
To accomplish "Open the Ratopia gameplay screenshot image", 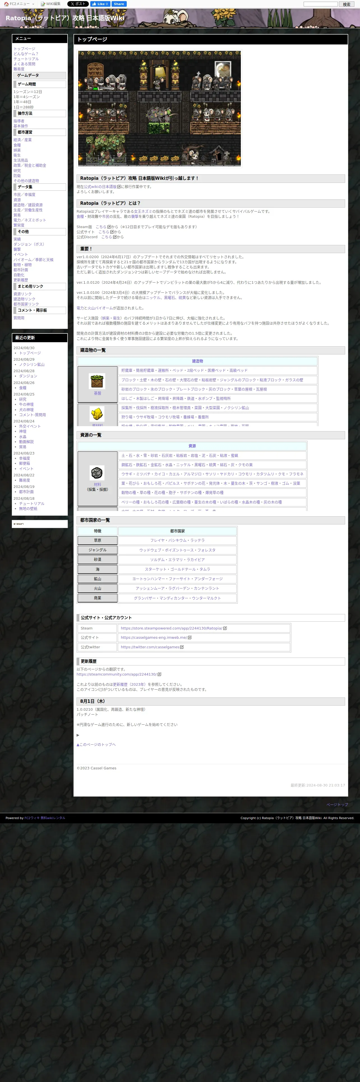I will click(159, 108).
